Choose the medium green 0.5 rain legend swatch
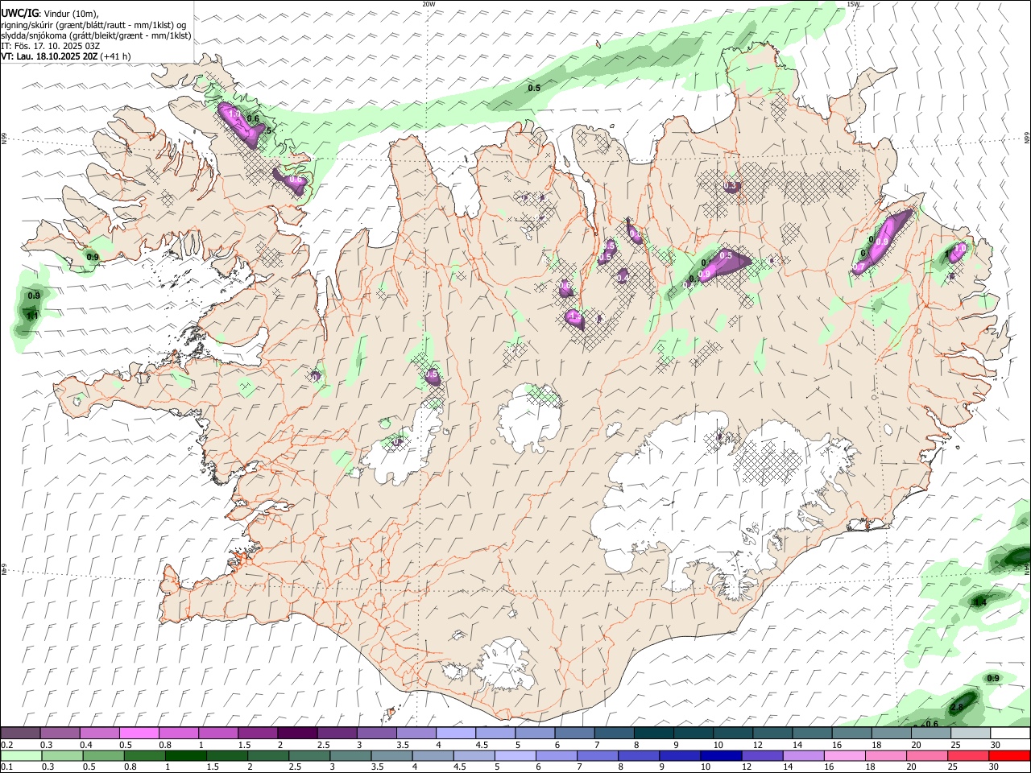This screenshot has height=773, width=1031. click(103, 756)
